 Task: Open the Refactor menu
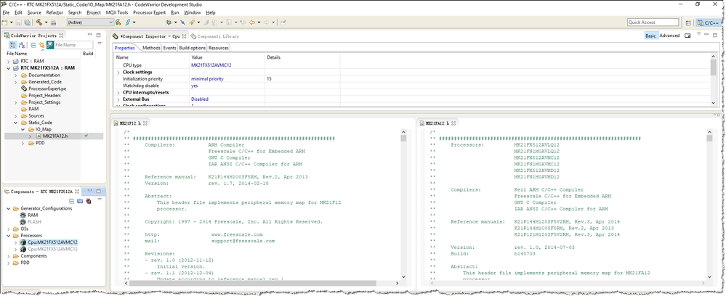coord(55,12)
